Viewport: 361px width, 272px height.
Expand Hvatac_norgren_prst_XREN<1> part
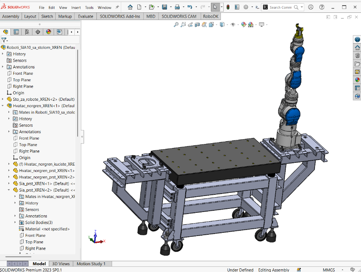pos(9,170)
